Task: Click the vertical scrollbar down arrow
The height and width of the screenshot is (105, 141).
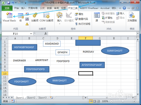Action: pyautogui.click(x=138, y=94)
